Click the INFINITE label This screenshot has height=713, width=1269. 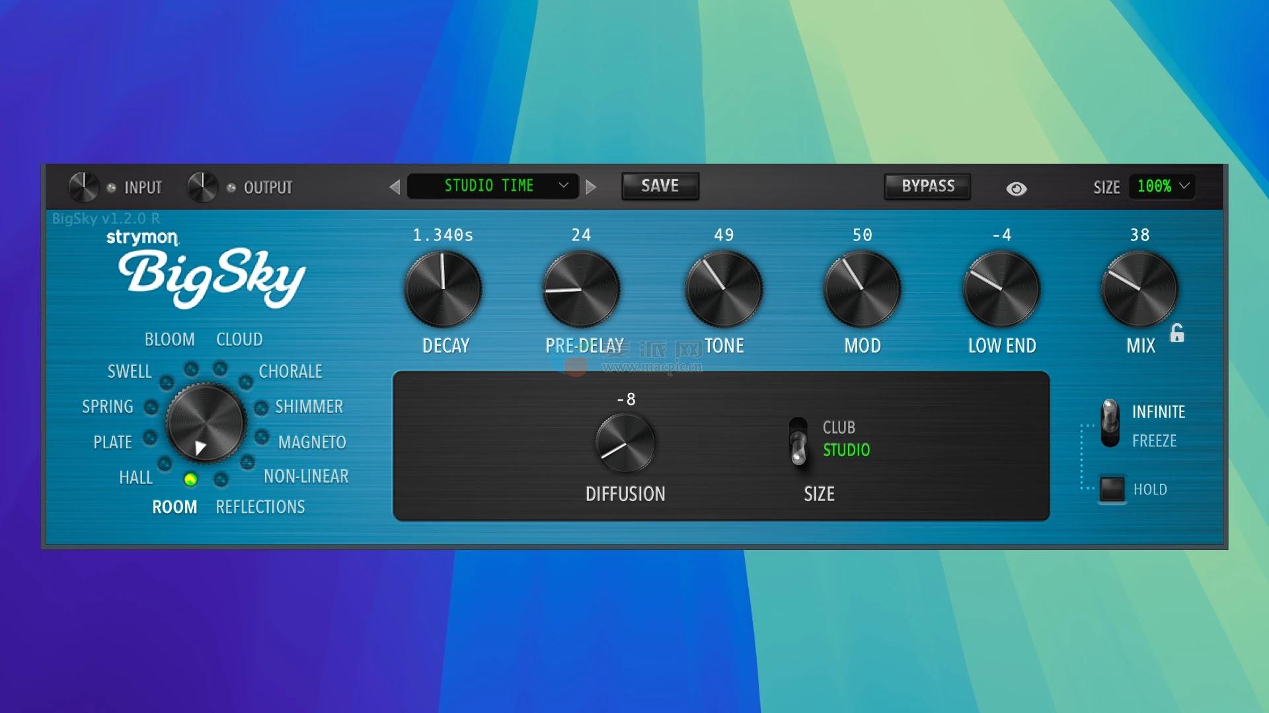(1159, 412)
